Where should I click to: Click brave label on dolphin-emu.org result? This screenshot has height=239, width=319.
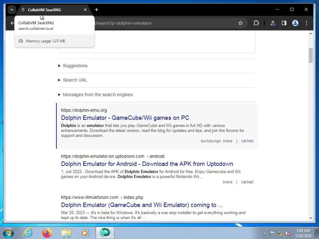tap(227, 141)
